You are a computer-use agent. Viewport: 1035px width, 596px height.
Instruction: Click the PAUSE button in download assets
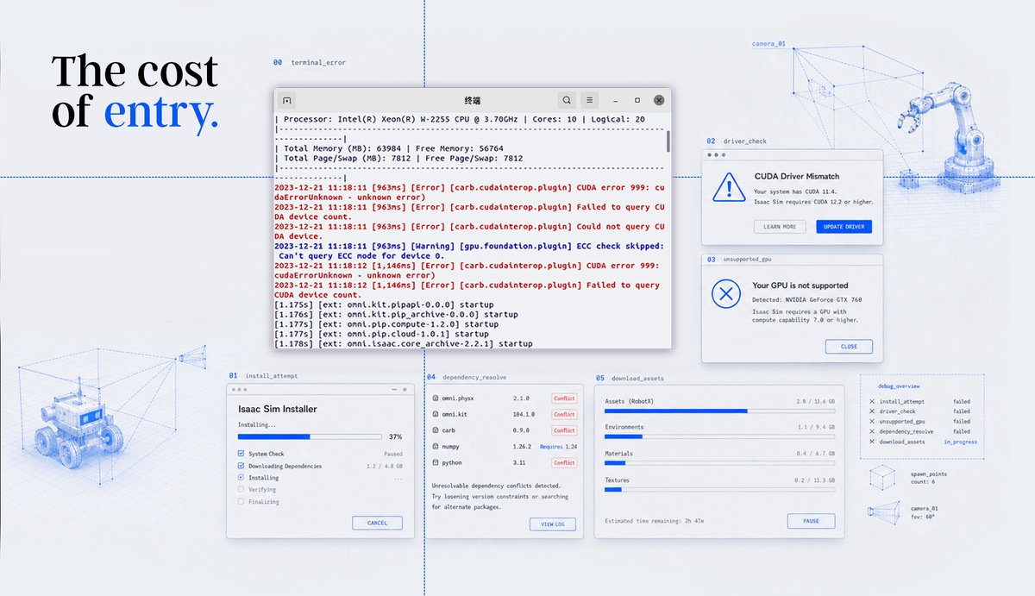[x=811, y=521]
